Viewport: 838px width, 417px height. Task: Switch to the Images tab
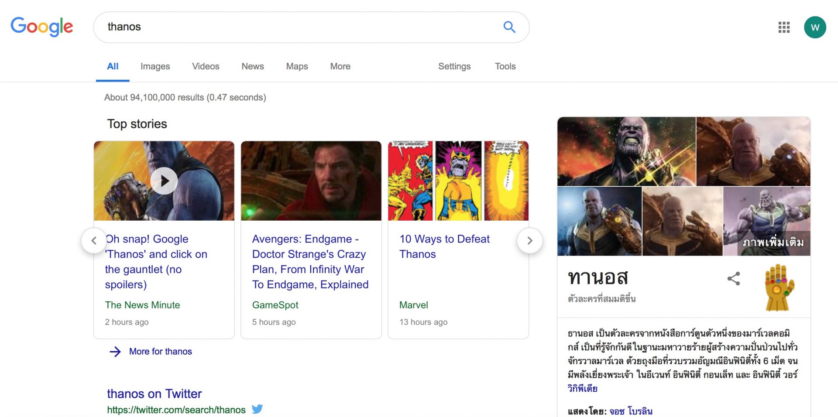tap(155, 66)
